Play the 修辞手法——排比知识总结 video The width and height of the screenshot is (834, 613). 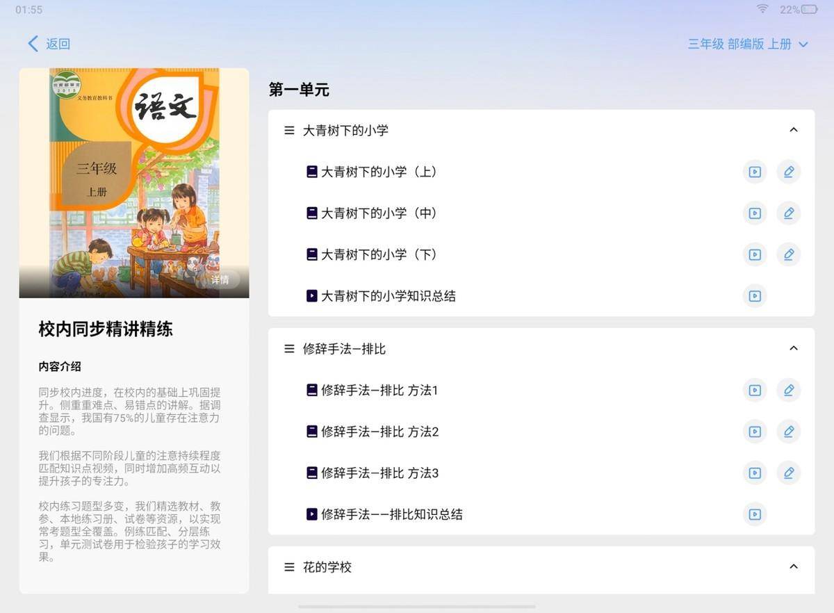click(754, 514)
